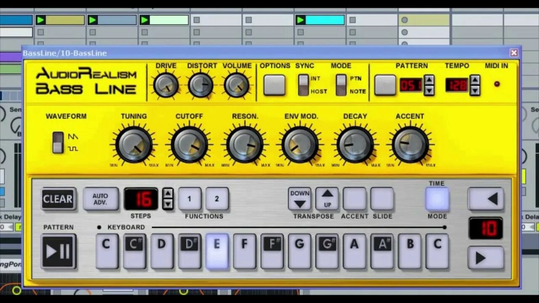Select the F keyboard key

click(x=244, y=251)
